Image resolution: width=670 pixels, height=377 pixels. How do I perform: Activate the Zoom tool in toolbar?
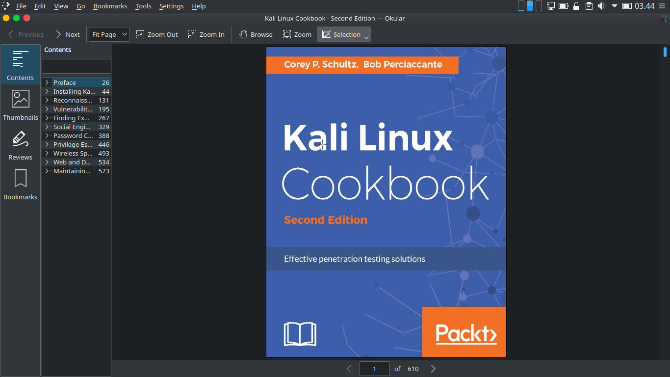(297, 34)
